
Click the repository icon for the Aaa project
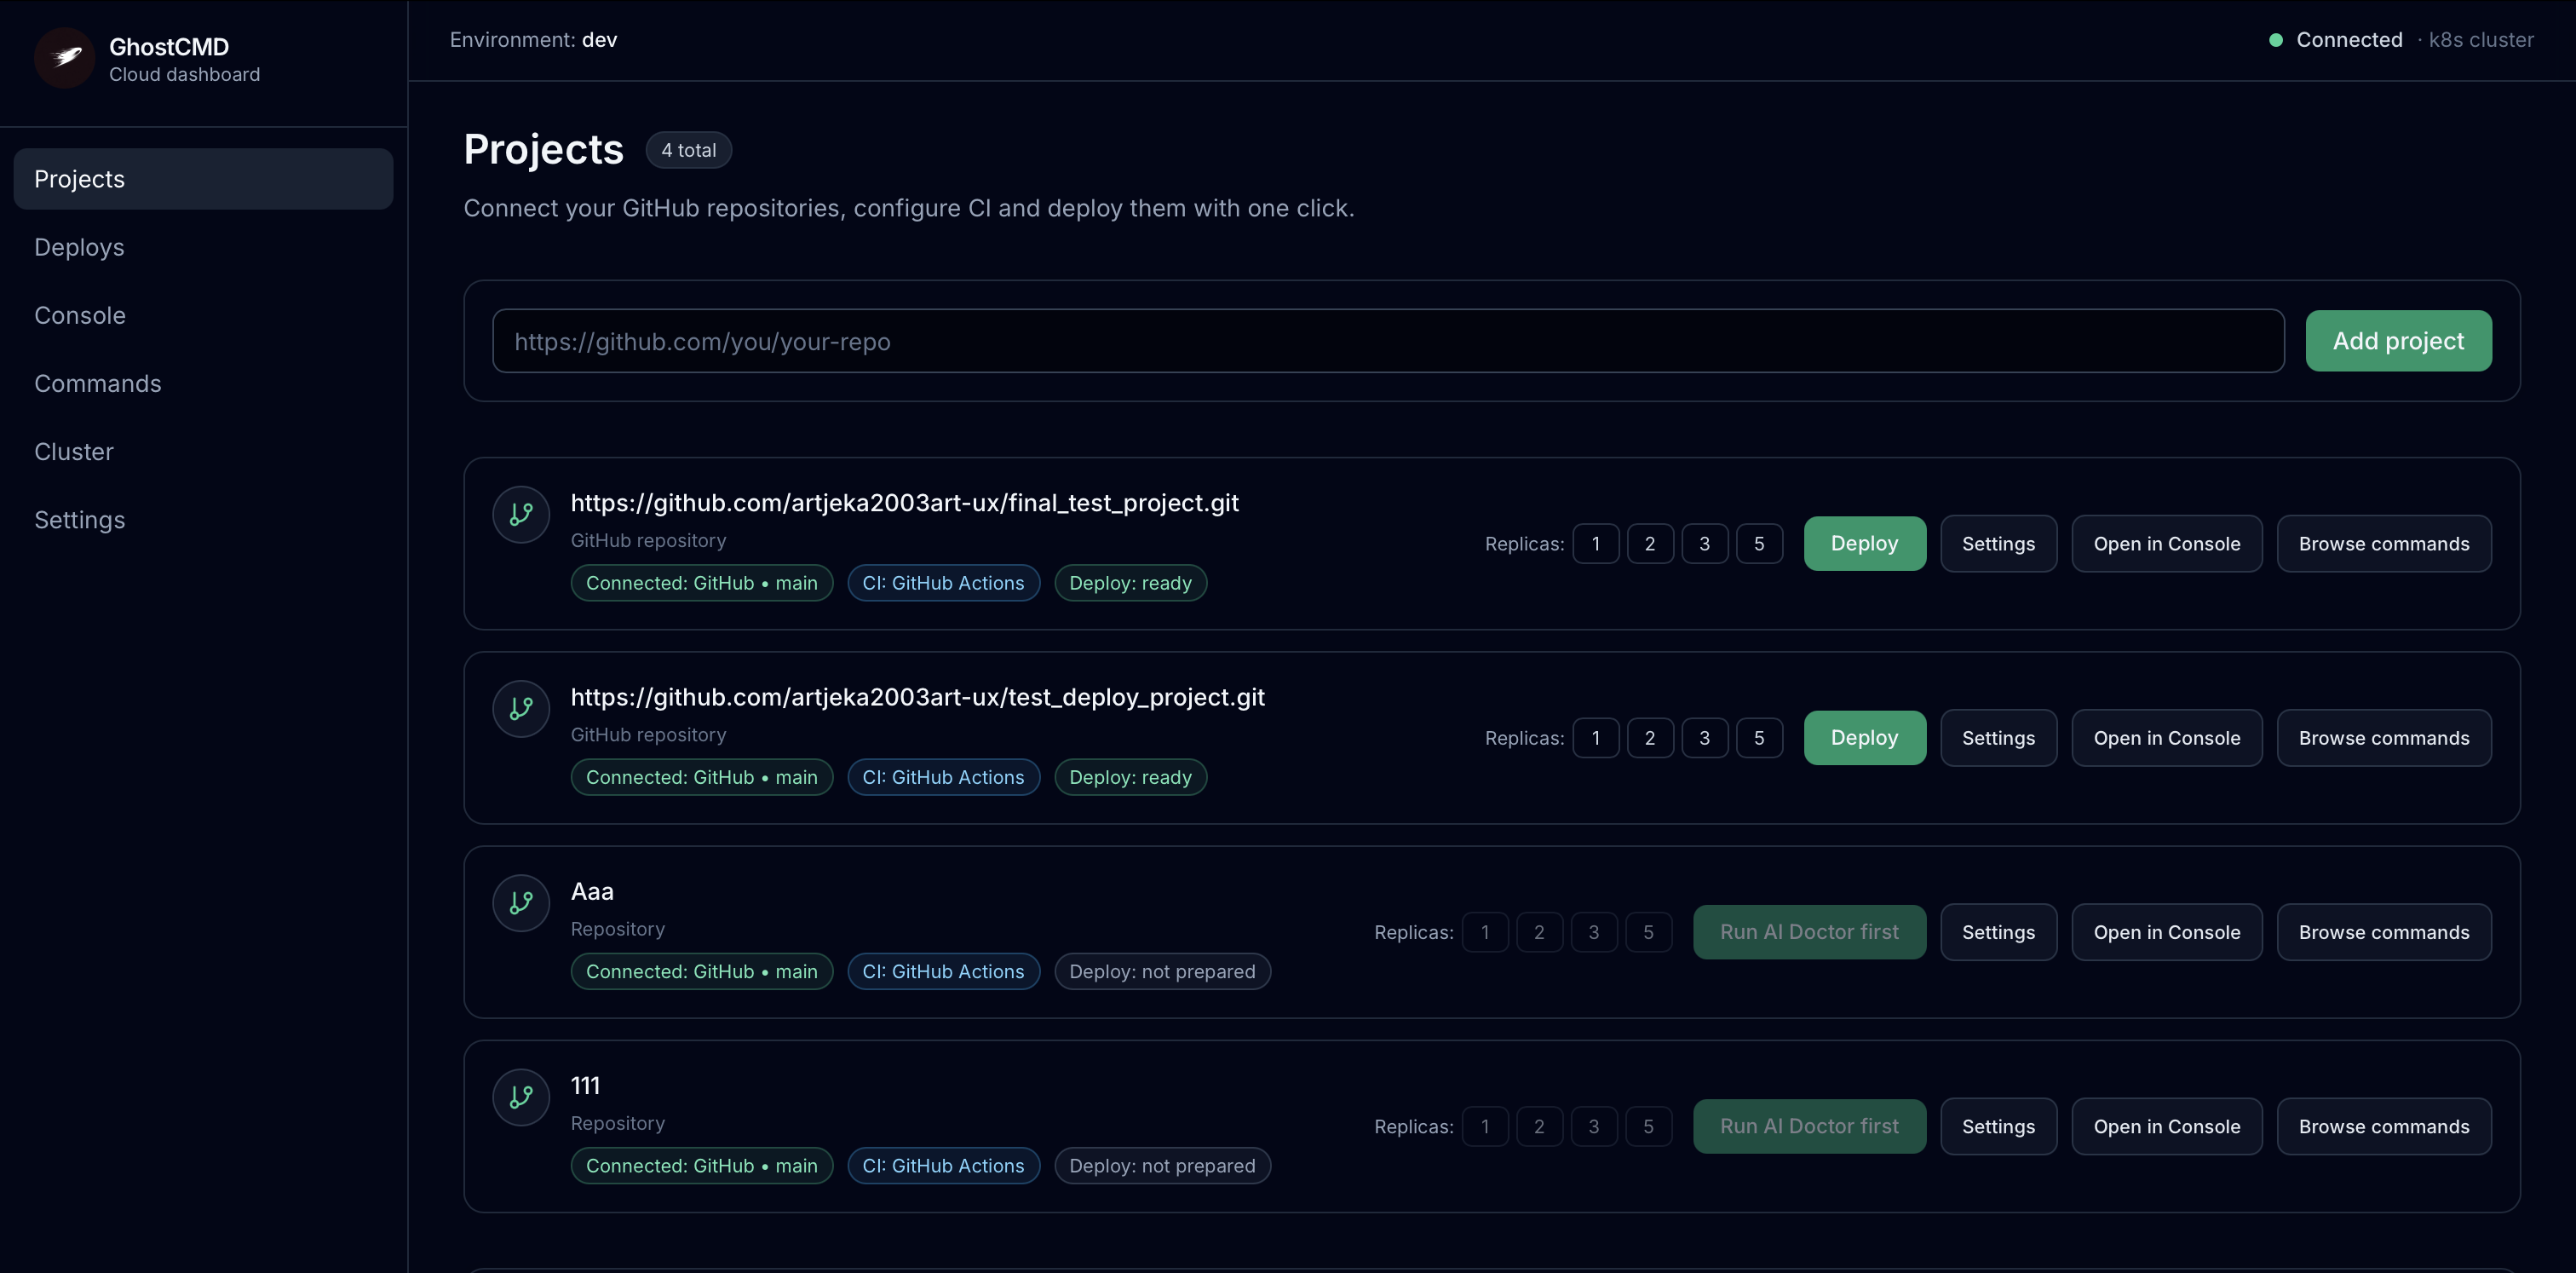click(520, 902)
